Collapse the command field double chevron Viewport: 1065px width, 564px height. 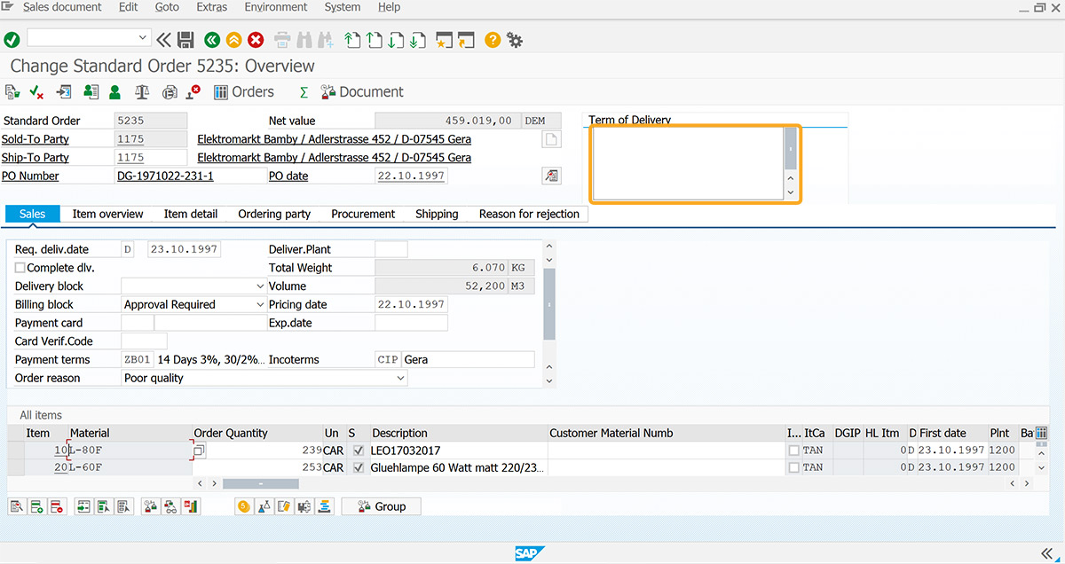coord(163,40)
